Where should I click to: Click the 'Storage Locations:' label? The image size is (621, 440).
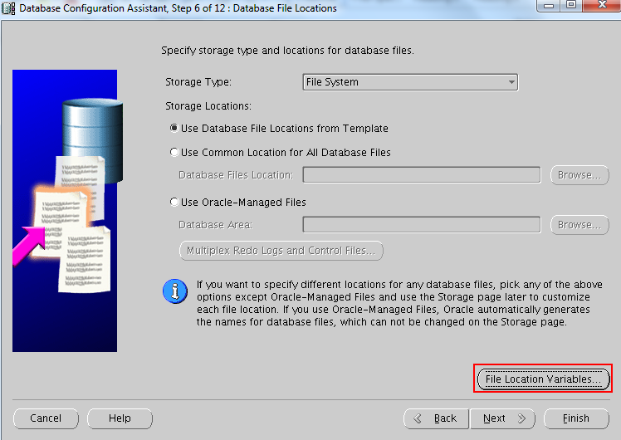(208, 106)
